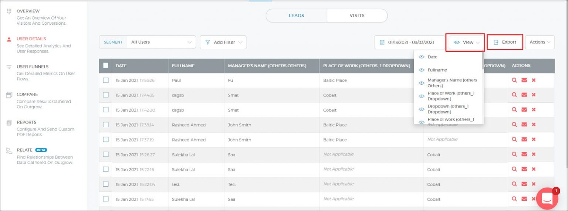The width and height of the screenshot is (568, 211).
Task: Click the Reports icon in sidebar
Action: (x=9, y=123)
